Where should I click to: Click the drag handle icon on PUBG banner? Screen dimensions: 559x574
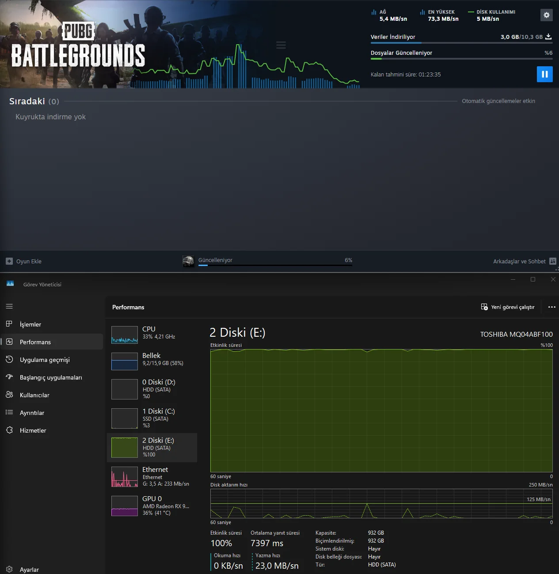(281, 45)
